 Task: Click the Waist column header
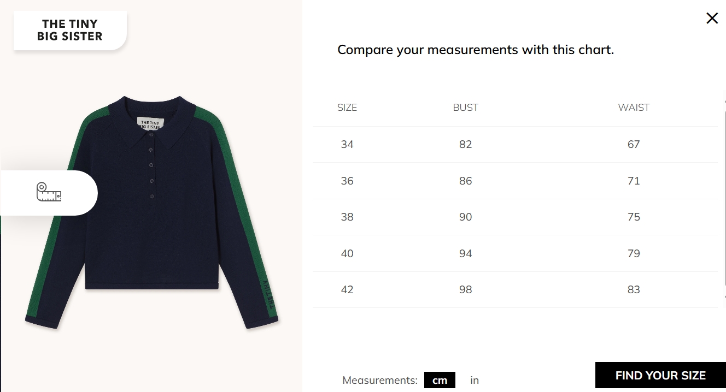634,108
